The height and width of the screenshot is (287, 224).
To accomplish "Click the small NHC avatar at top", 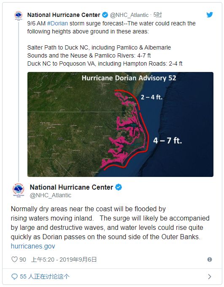I will [19, 16].
